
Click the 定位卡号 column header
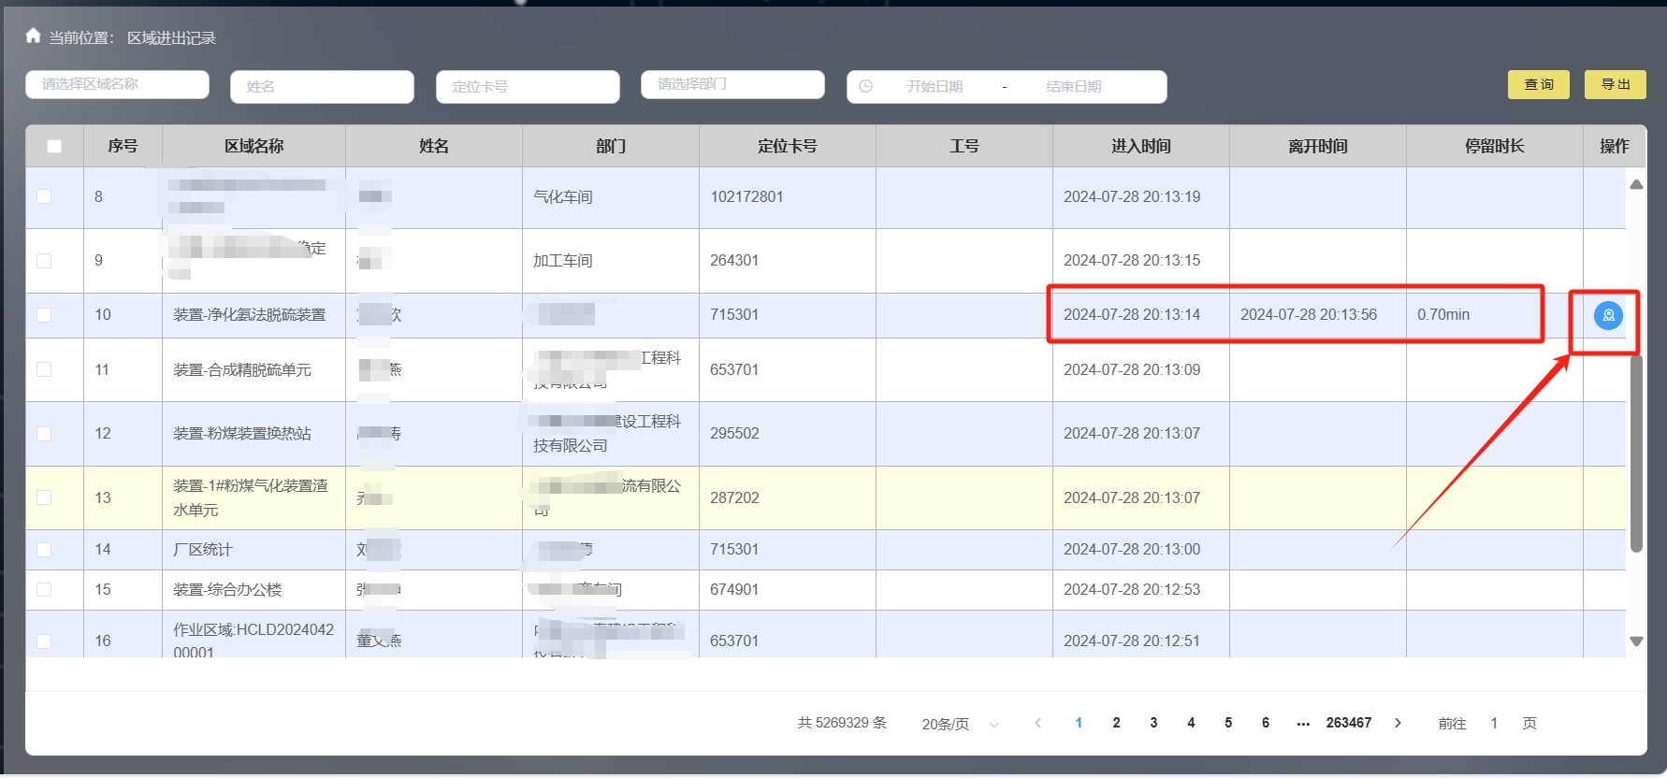[787, 146]
